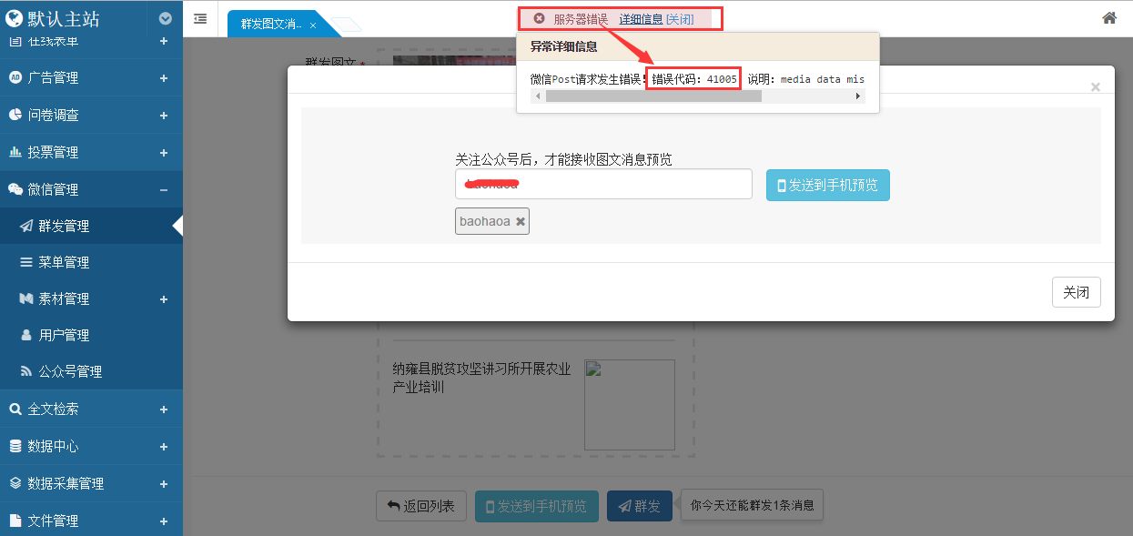Open 用户管理 page

pyautogui.click(x=64, y=335)
